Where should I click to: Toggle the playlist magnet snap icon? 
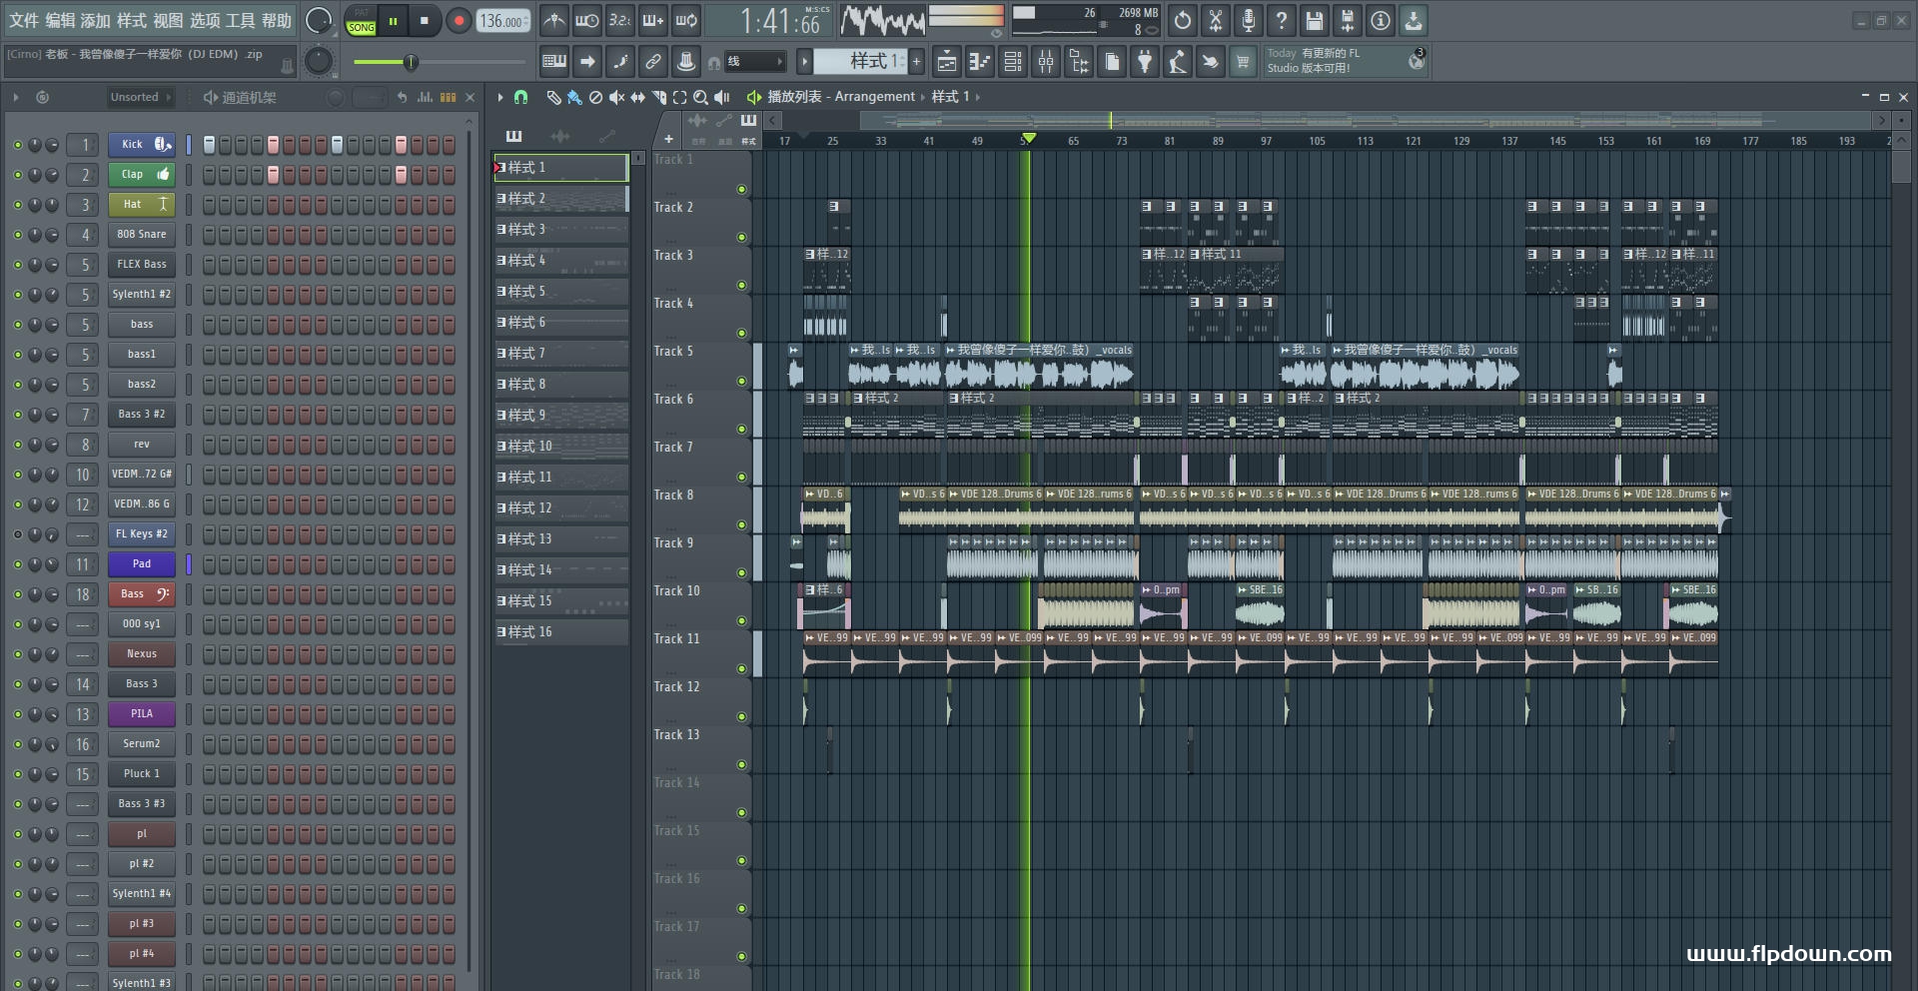point(520,97)
